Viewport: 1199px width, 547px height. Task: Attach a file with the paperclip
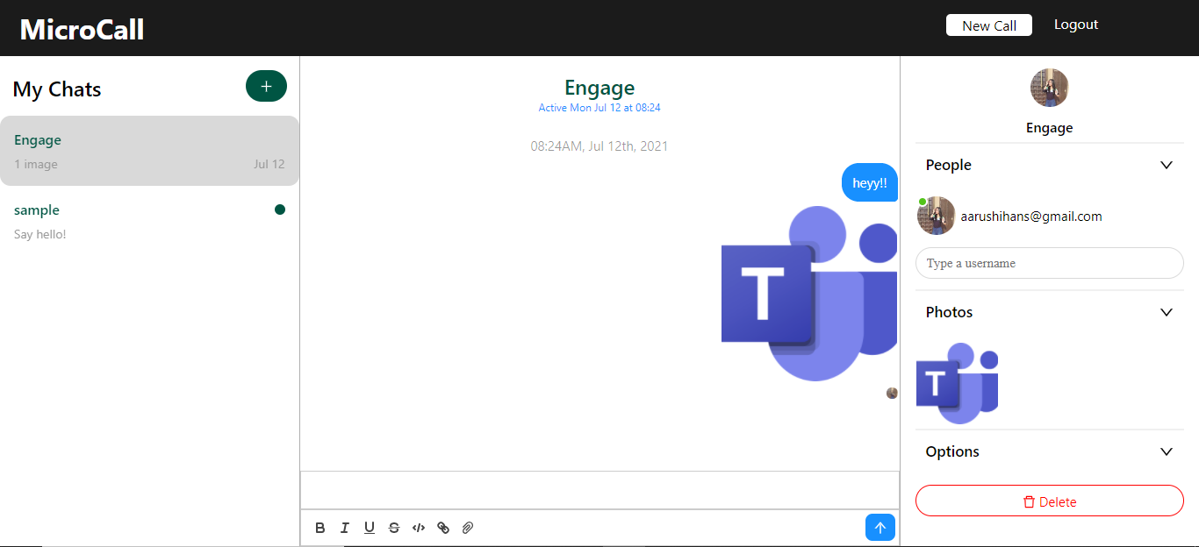tap(468, 528)
